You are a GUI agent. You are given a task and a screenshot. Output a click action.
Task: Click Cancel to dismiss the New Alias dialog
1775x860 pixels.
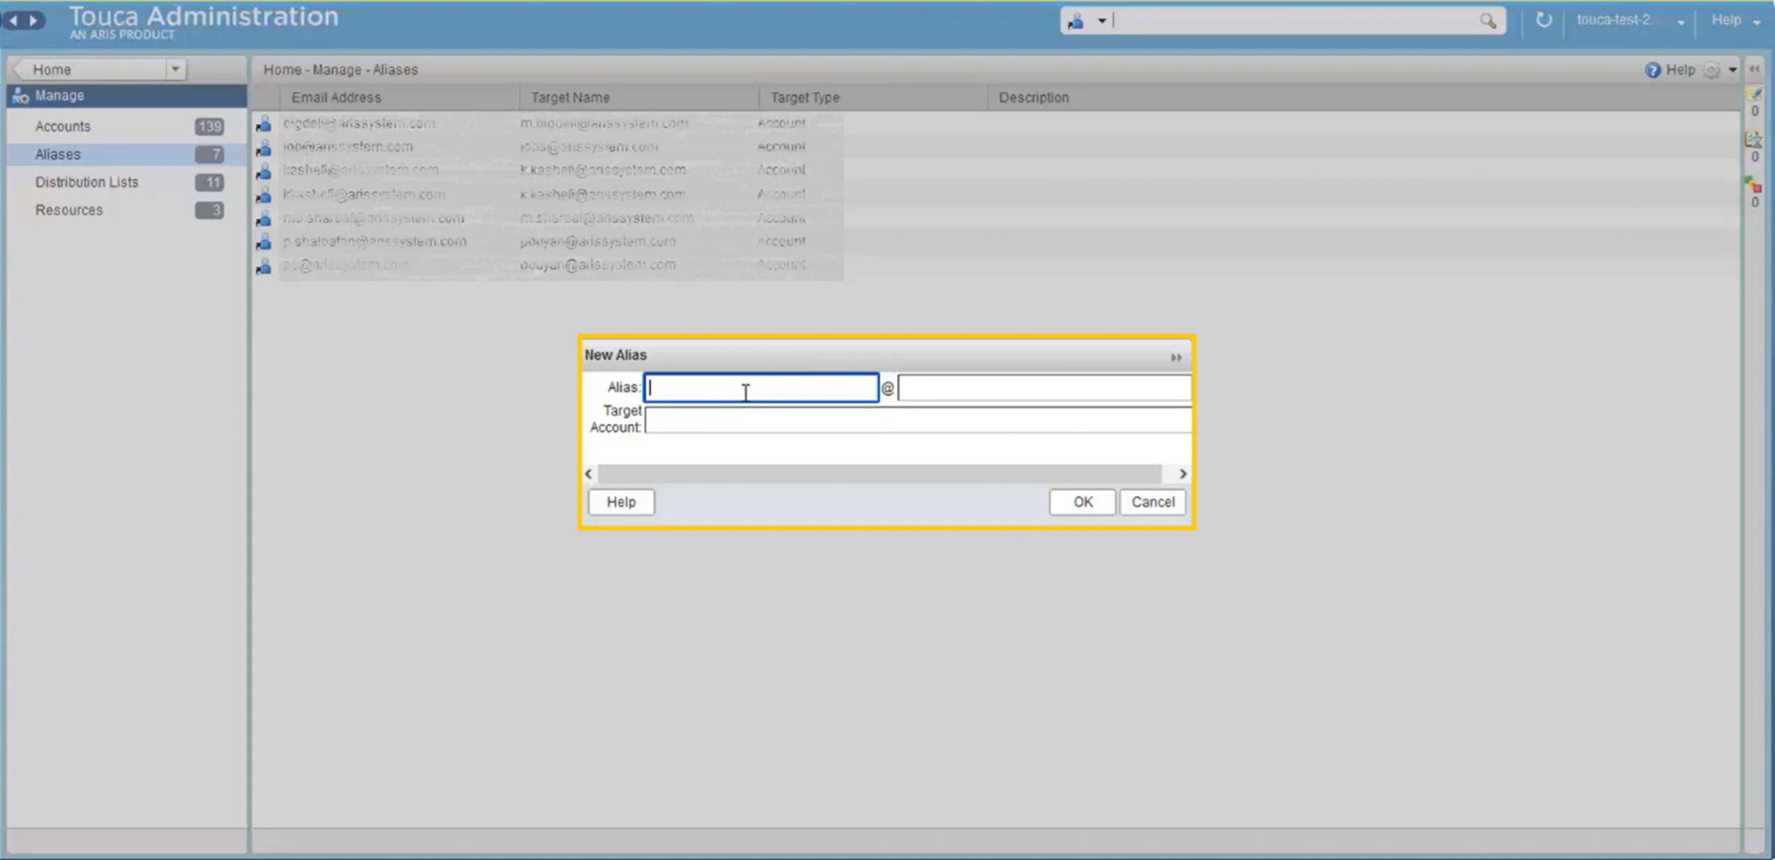pyautogui.click(x=1152, y=500)
